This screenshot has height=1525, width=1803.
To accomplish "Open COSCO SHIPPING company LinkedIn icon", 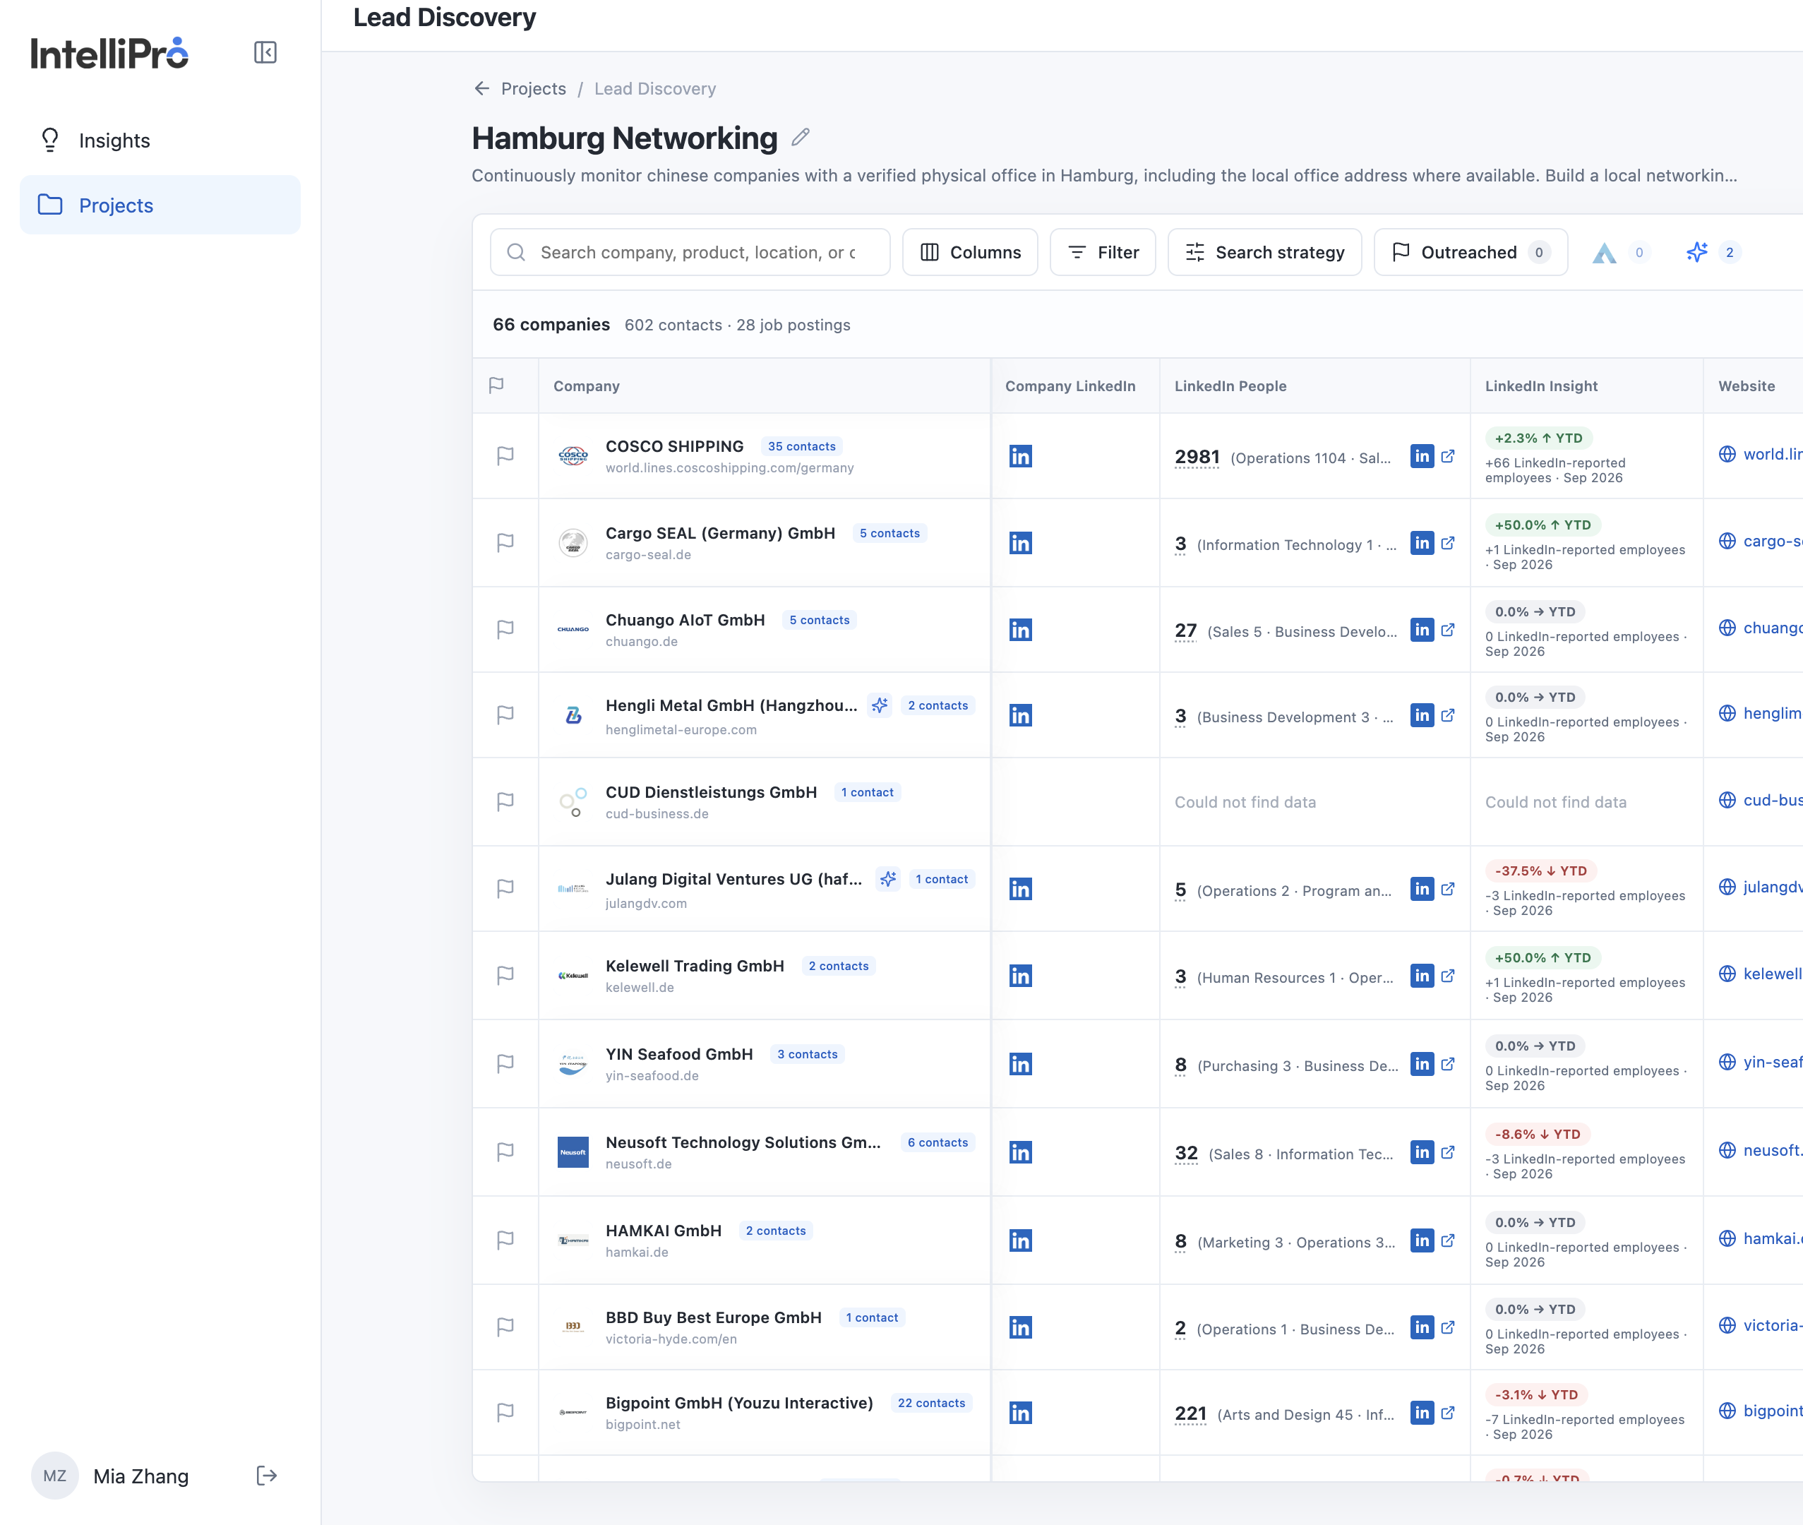I will coord(1021,455).
